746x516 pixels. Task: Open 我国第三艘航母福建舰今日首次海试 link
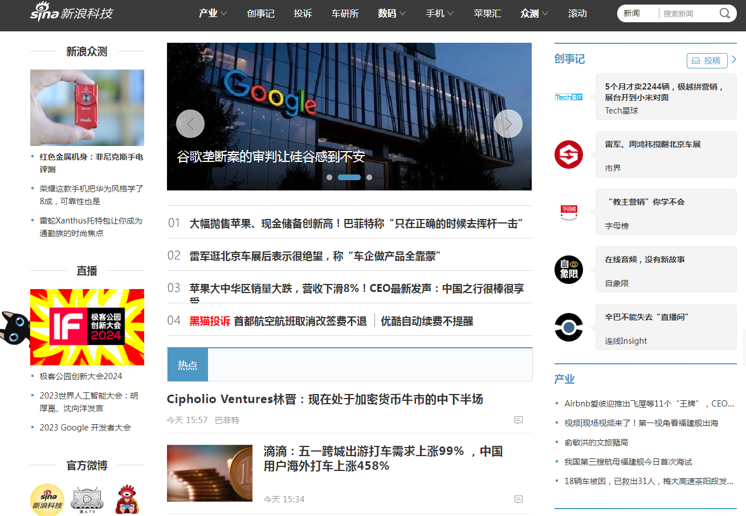pyautogui.click(x=628, y=462)
